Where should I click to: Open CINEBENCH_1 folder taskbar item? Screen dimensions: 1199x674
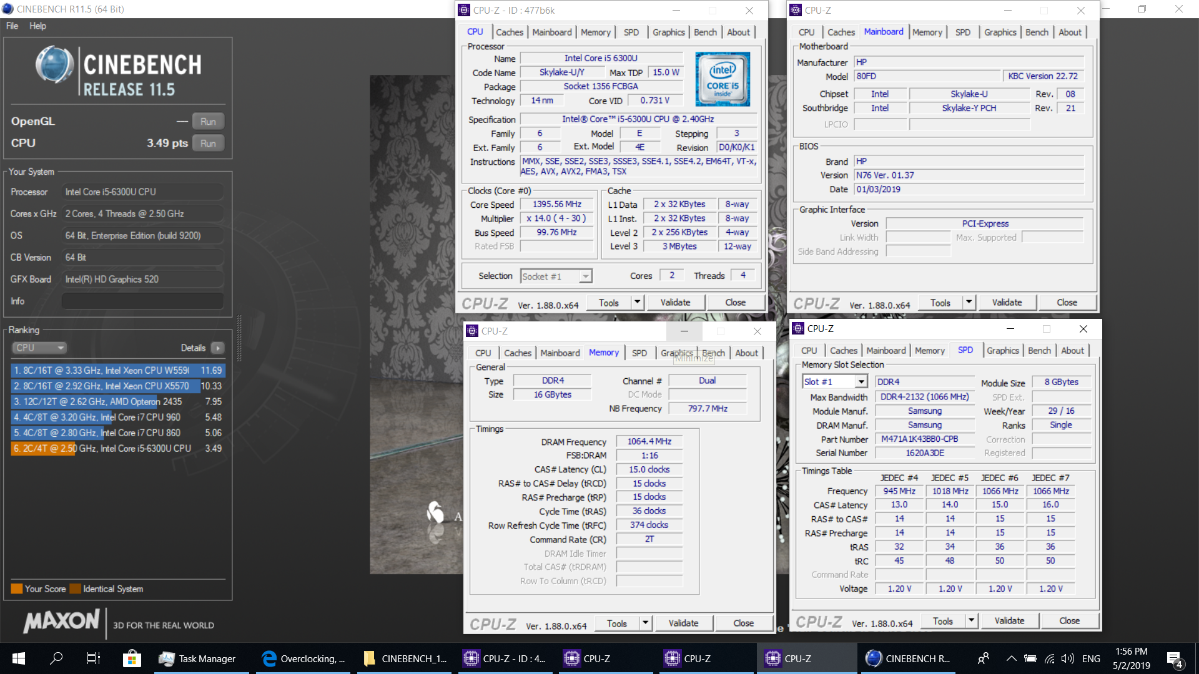pyautogui.click(x=405, y=658)
